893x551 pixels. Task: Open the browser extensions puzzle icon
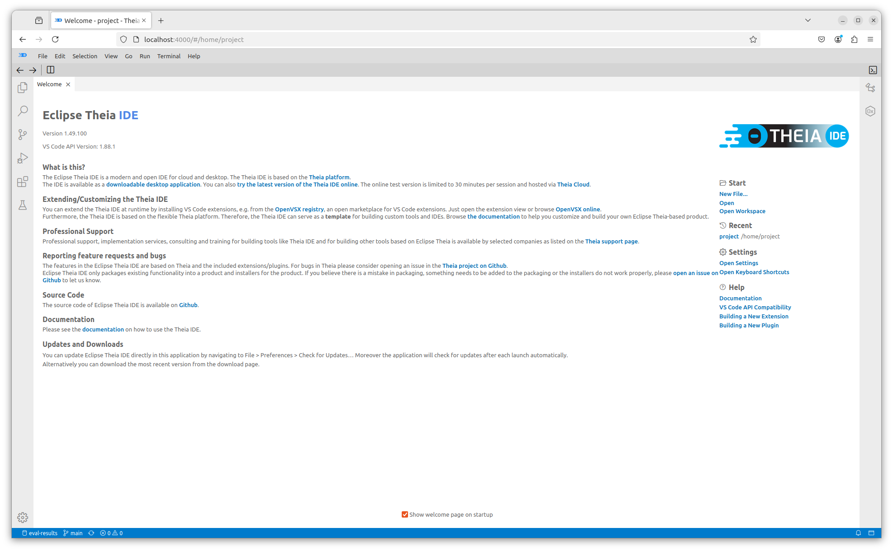click(854, 39)
